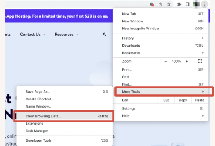Click the Cut button in Edit row
Screen dimensions: 215x146
(166, 100)
